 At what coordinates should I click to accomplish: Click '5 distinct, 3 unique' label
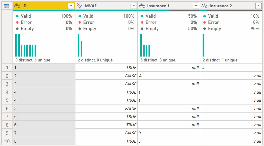[158, 60]
